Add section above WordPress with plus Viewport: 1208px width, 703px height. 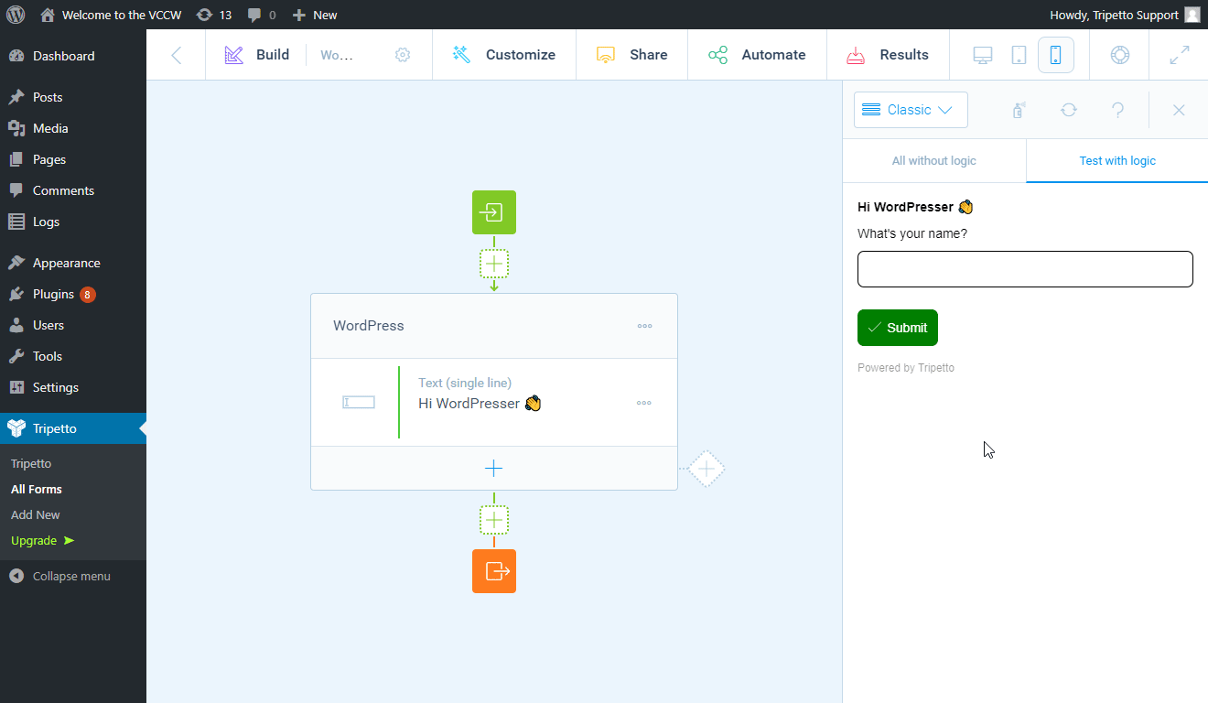click(494, 264)
